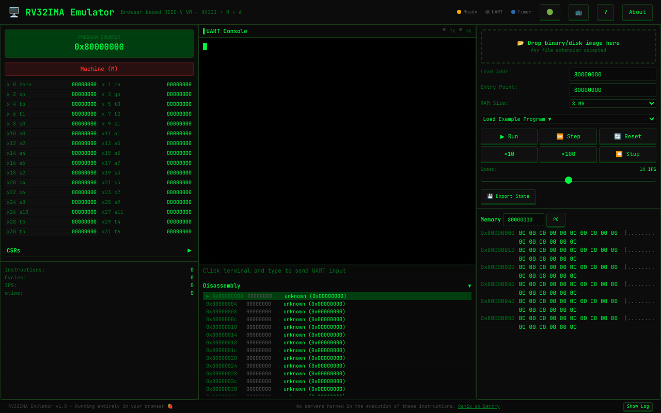Click the Show Log button
This screenshot has height=413, width=661.
pos(638,406)
